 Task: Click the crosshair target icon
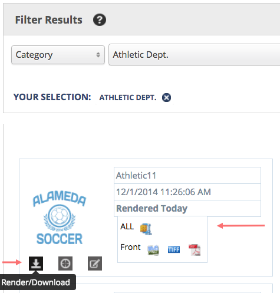point(65,264)
